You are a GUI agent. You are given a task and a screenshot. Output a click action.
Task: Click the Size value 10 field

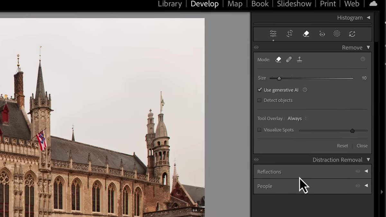(364, 78)
